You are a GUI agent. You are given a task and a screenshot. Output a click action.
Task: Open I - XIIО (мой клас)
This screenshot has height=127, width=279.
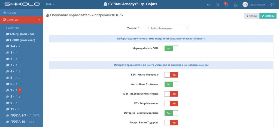23,40
